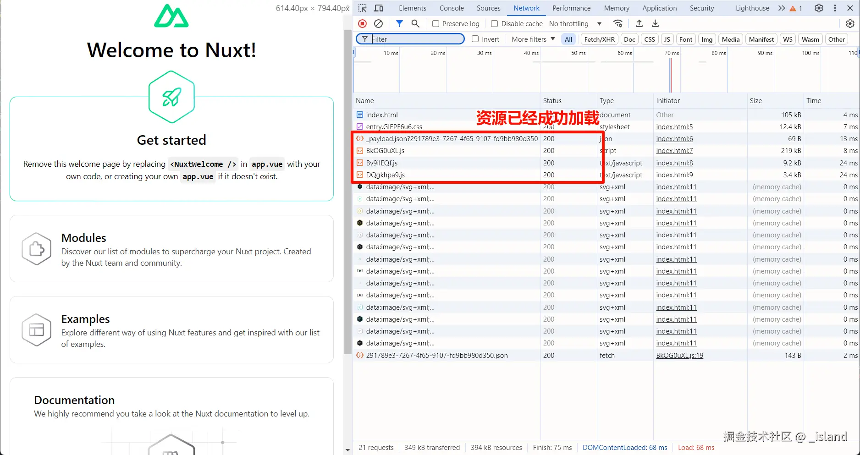Switch to the Elements tab
The width and height of the screenshot is (860, 455).
click(x=413, y=8)
